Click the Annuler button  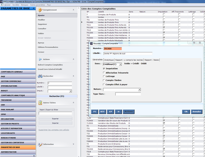pos(197,112)
